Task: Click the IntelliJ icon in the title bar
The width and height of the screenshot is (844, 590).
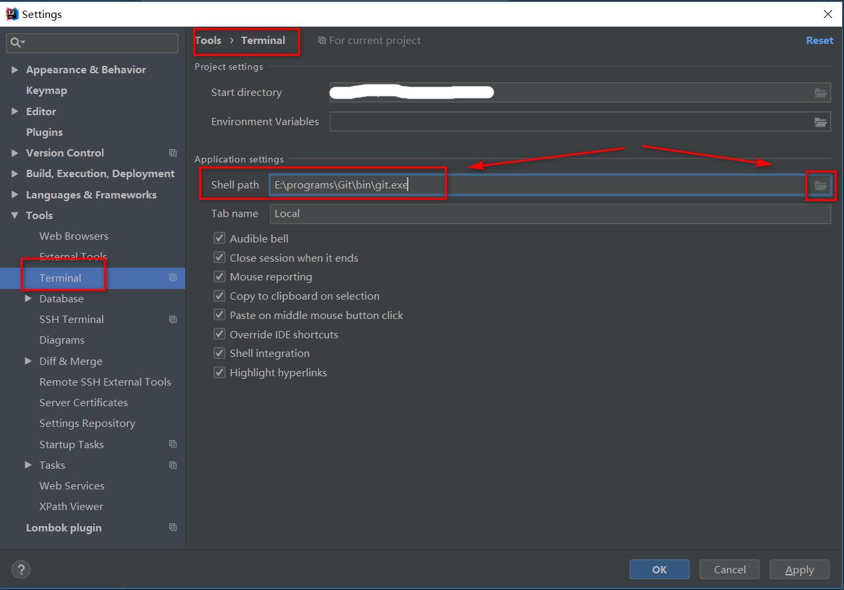Action: 12,13
